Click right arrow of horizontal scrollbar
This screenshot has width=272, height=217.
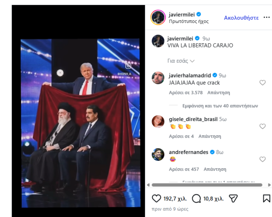[x=269, y=185]
